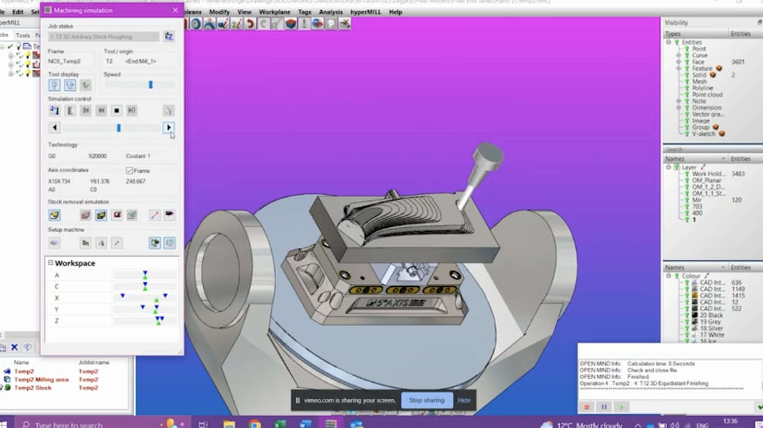This screenshot has height=428, width=763.
Task: Toggle visibility bulb of Work Hold layer
Action: point(687,174)
